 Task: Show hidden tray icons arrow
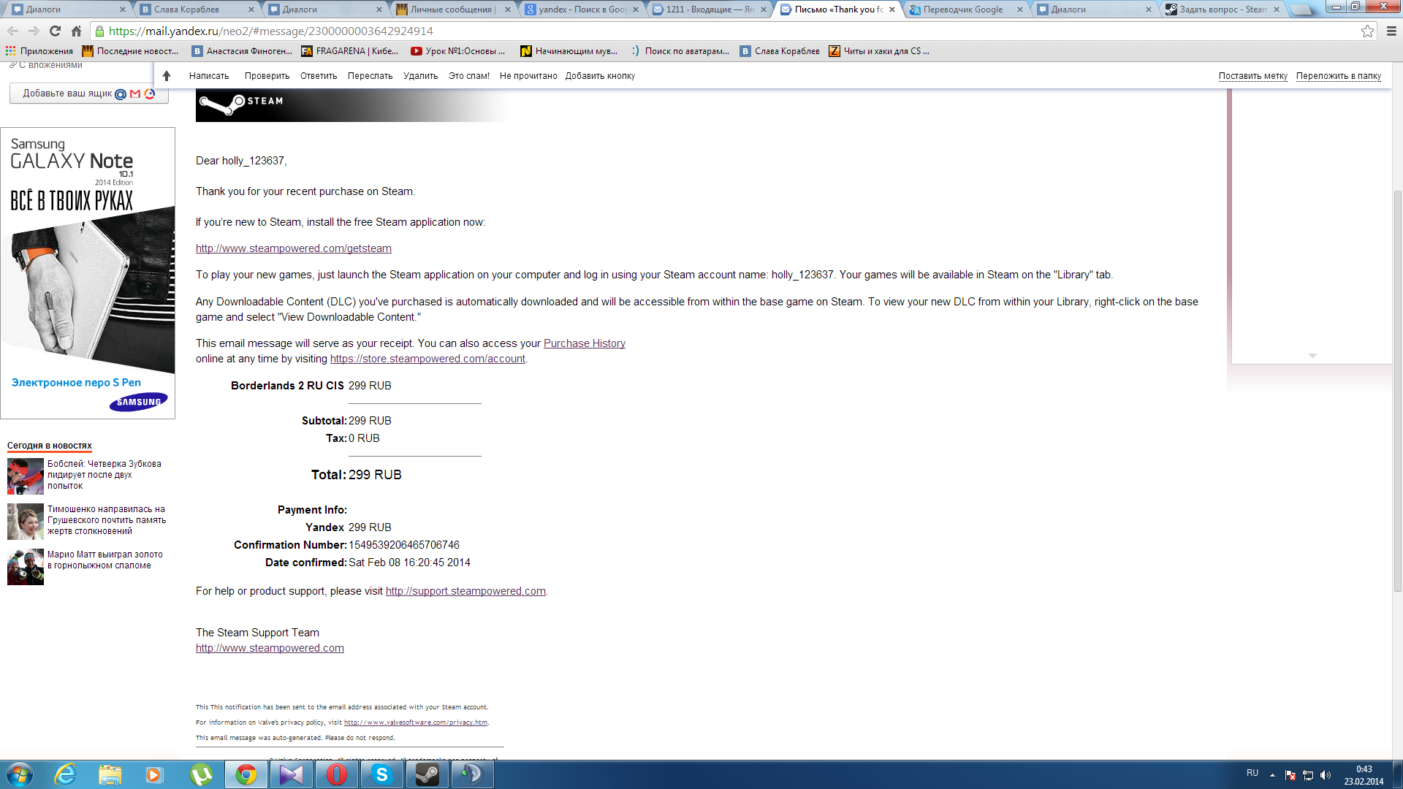[x=1272, y=775]
